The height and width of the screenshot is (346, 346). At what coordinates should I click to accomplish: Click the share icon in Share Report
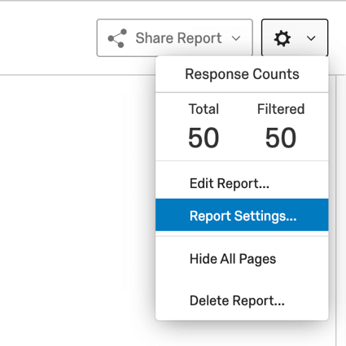coord(117,38)
